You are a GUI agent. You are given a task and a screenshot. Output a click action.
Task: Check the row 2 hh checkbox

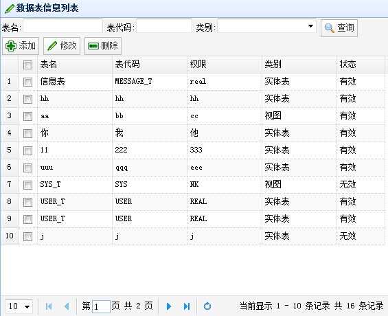pos(27,99)
